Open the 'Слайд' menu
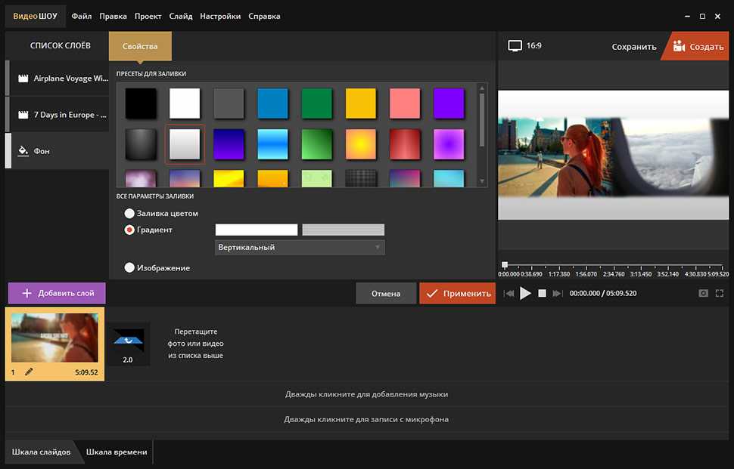 (181, 16)
